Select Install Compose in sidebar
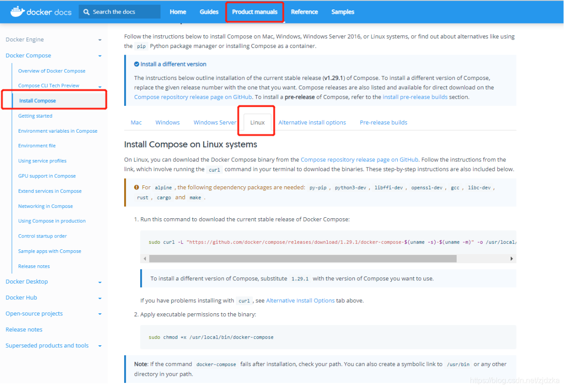564x389 pixels. [x=37, y=101]
